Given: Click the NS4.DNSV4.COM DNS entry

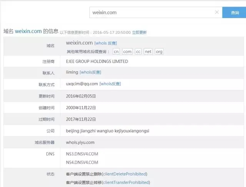Looking at the screenshot, I should (82, 162).
